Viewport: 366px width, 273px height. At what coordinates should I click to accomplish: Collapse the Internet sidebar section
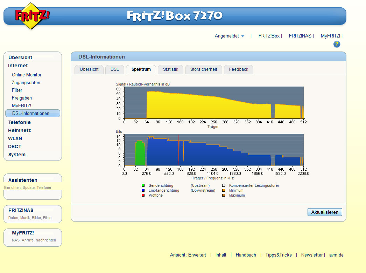[x=18, y=66]
